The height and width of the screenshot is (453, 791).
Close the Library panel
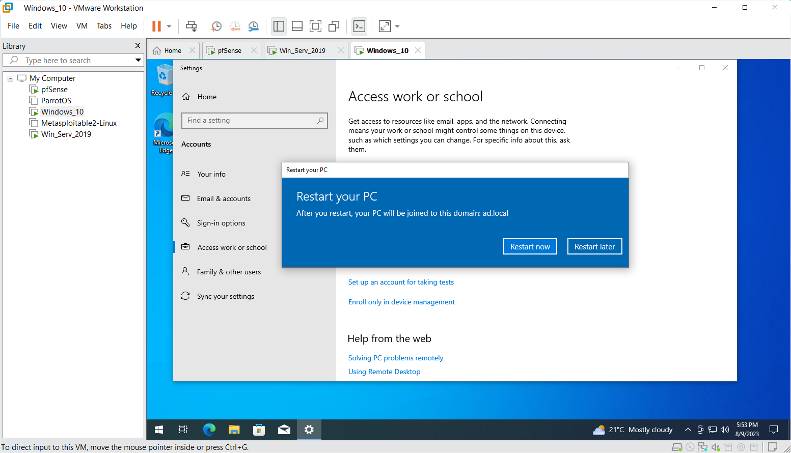pos(138,46)
